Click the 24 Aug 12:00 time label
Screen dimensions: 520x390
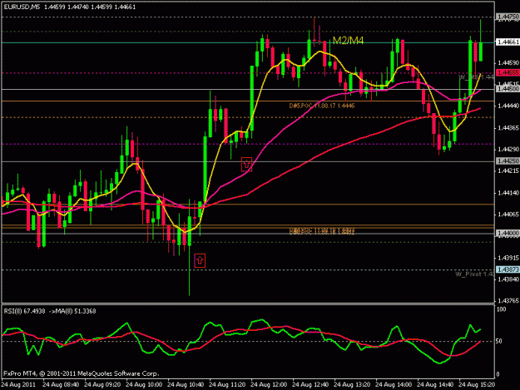point(269,385)
